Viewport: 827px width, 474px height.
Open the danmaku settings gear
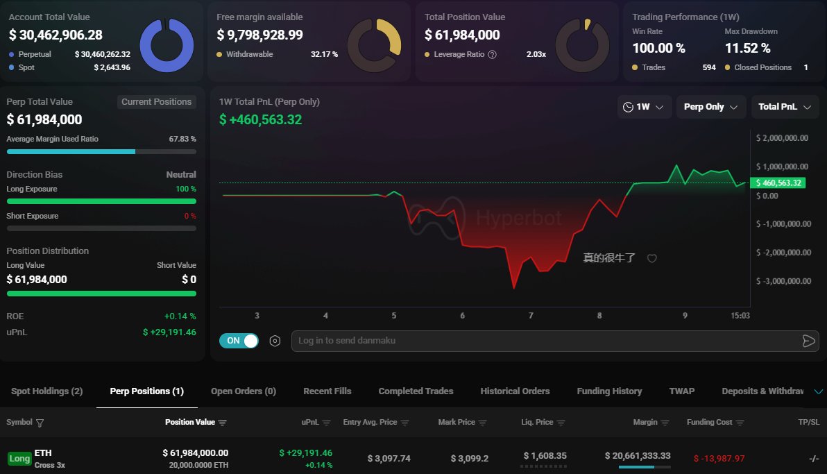tap(275, 341)
